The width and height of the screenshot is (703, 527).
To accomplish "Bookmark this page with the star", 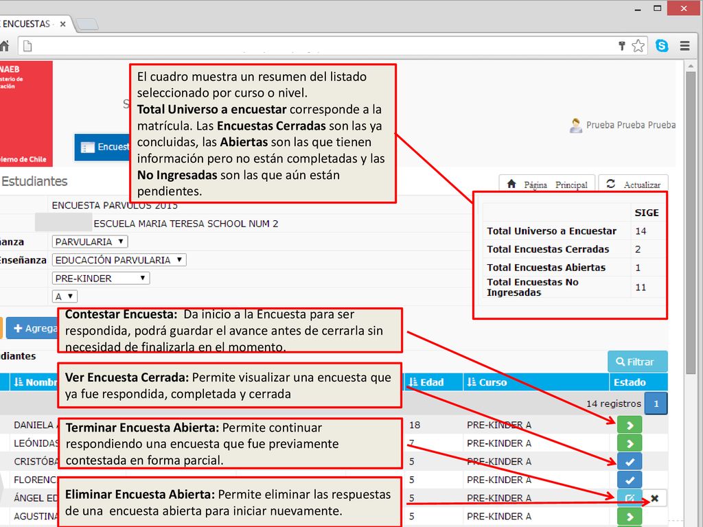I will pos(638,46).
